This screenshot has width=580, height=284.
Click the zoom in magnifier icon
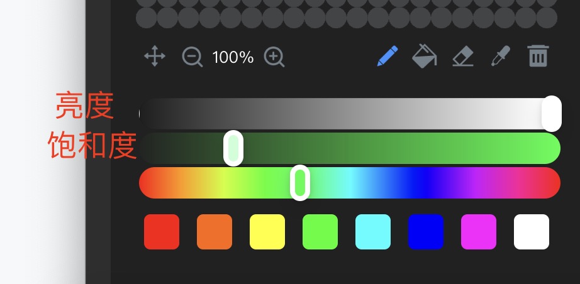(274, 57)
